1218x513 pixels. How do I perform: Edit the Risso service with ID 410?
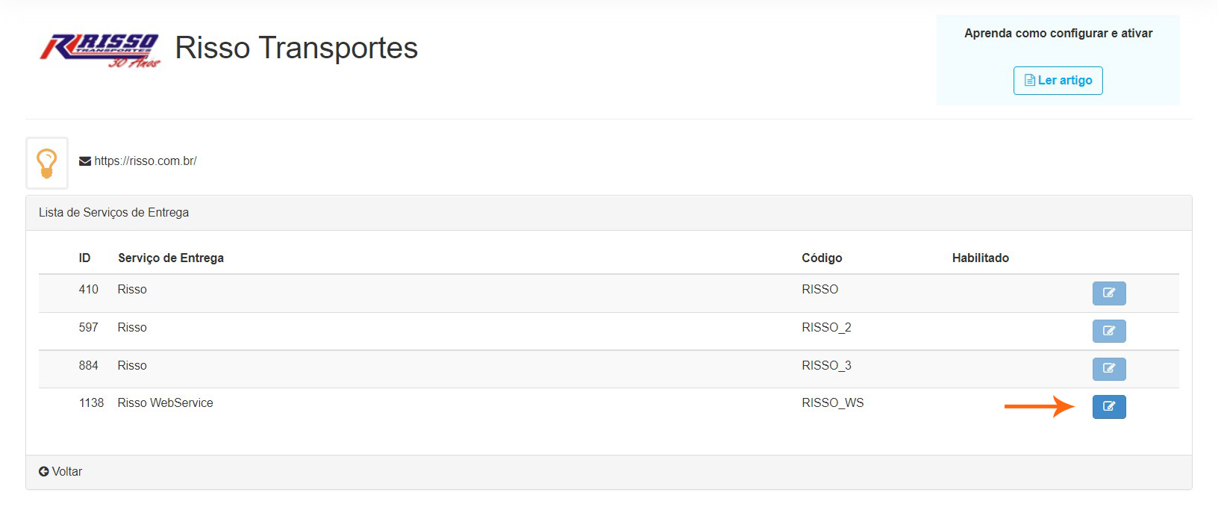[1108, 293]
